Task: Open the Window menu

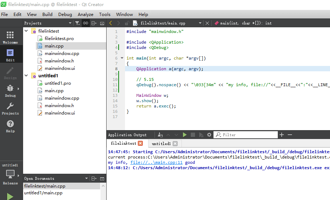Action: [124, 14]
